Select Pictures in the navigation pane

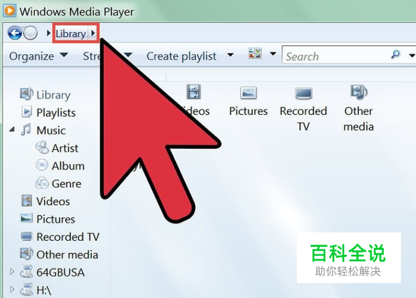(56, 219)
